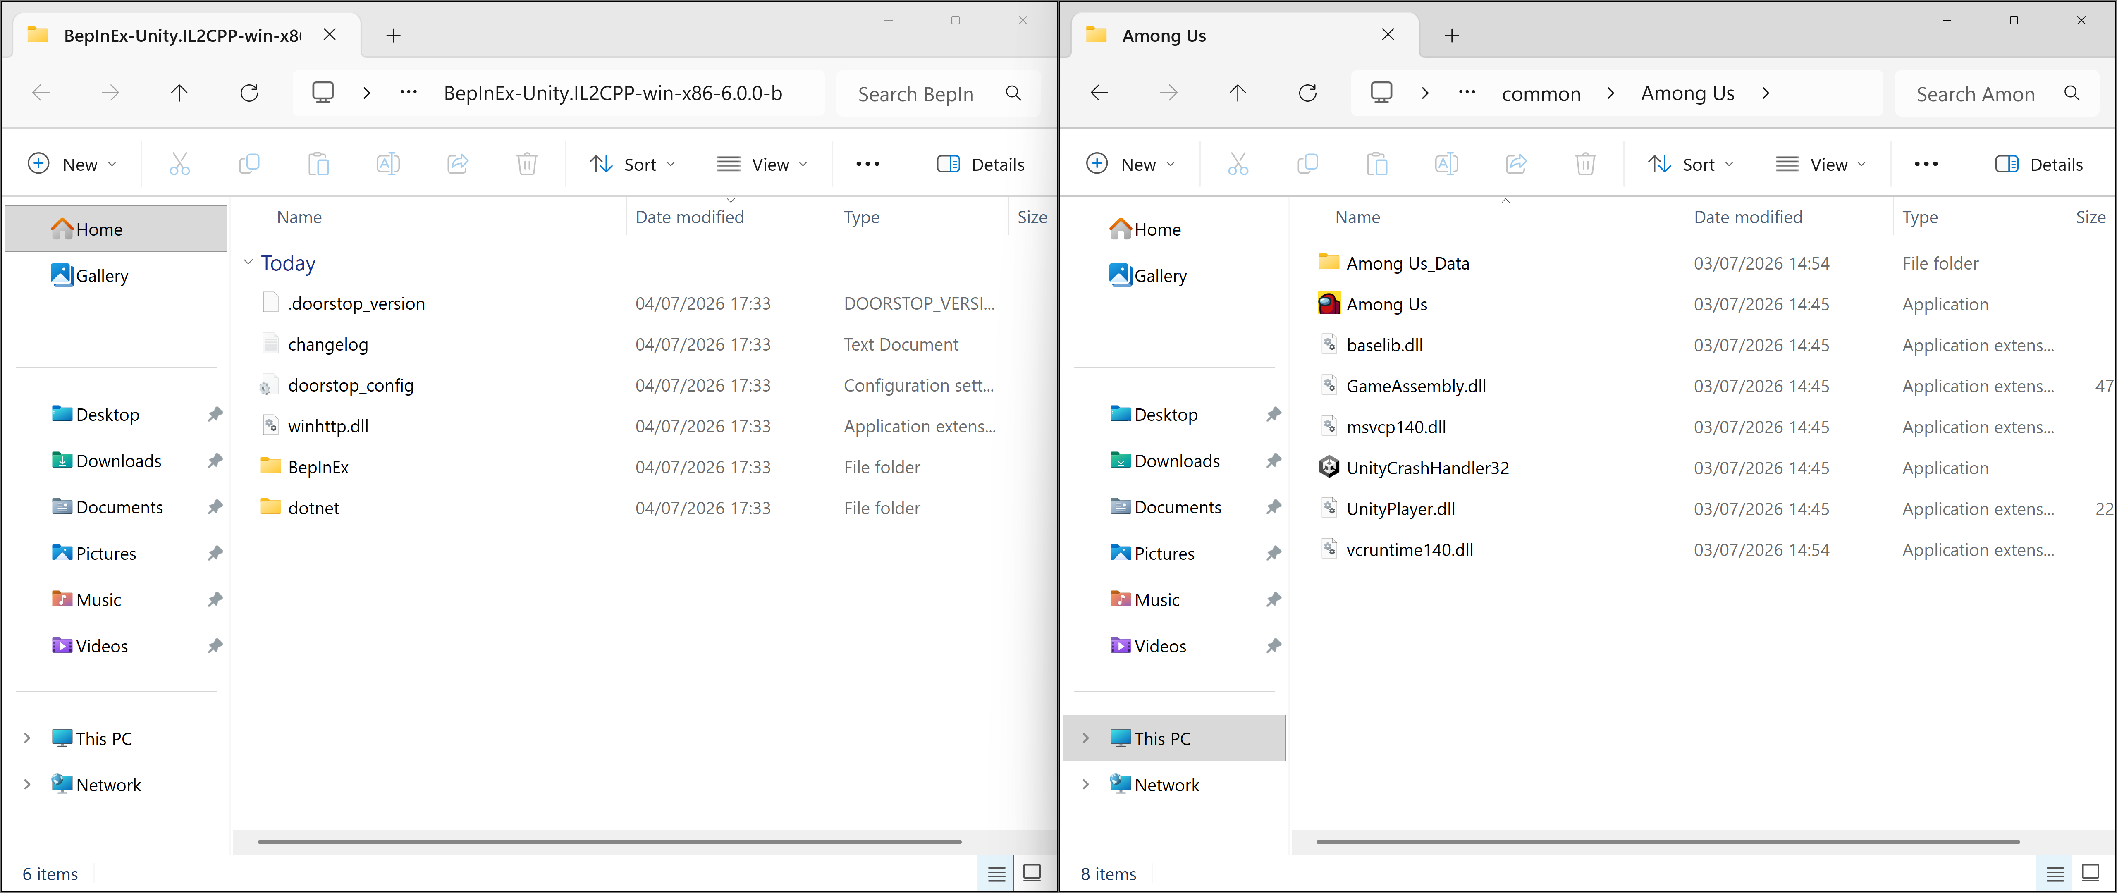Open New dropdown in BepInEx window

point(72,164)
